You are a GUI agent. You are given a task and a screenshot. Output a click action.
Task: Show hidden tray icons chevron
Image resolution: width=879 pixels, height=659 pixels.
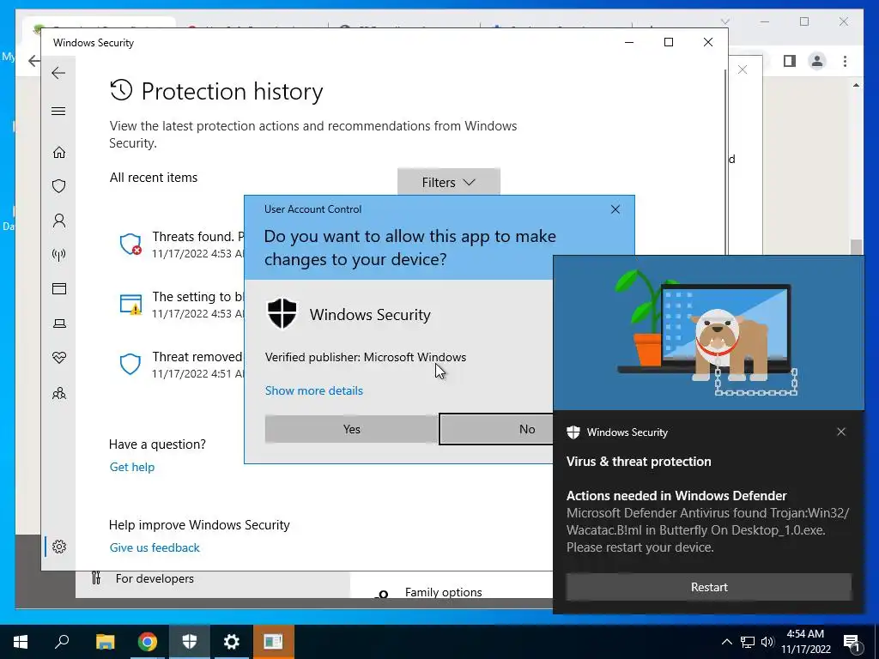coord(726,642)
